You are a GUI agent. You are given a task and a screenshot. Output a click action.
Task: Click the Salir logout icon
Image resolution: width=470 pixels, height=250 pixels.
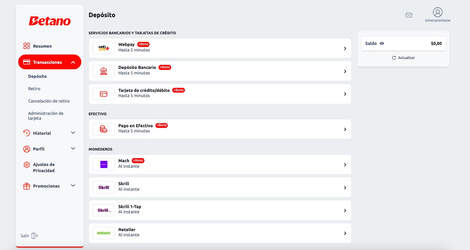[34, 236]
